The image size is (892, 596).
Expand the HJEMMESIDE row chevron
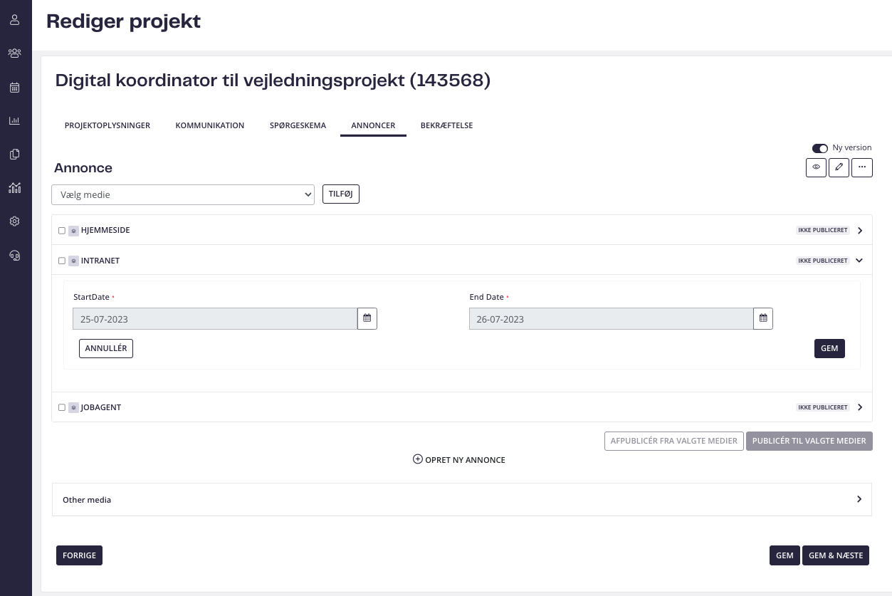860,231
